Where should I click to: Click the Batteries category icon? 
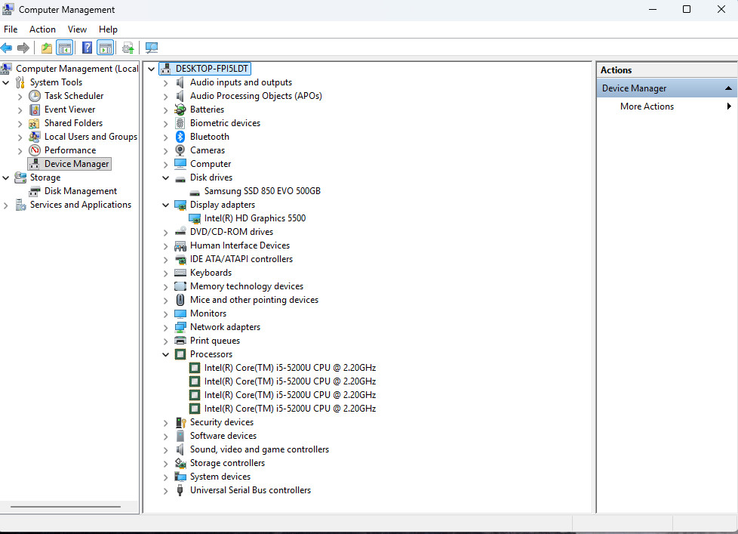point(180,110)
